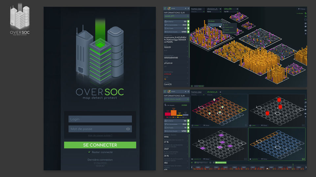Select the purple-tiles panel 03 view
Screen dimensions: 316x177
click(219, 144)
